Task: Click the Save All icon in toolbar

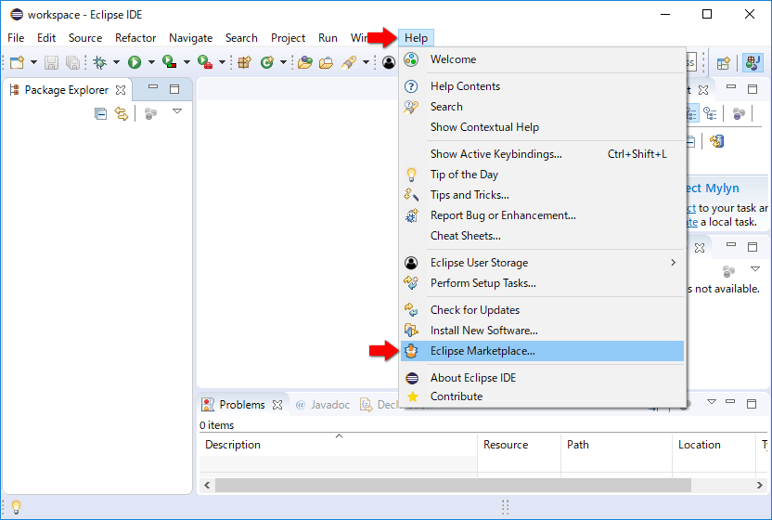Action: (x=72, y=62)
